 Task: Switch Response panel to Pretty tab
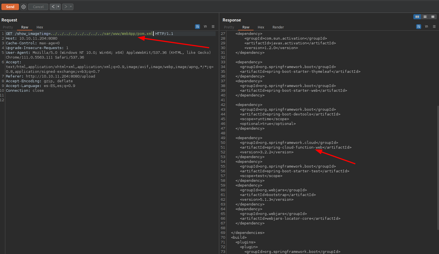coord(229,27)
